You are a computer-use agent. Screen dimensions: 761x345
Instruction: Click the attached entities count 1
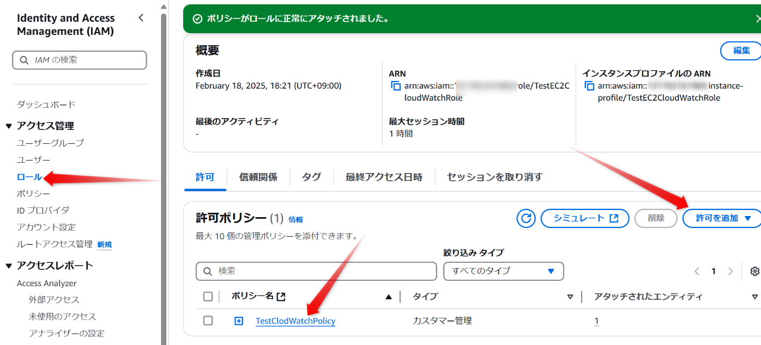pos(596,321)
